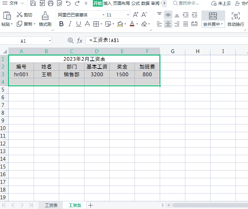The height and width of the screenshot is (209, 248).
Task: Increase font size with A+ icon
Action: pos(136,15)
